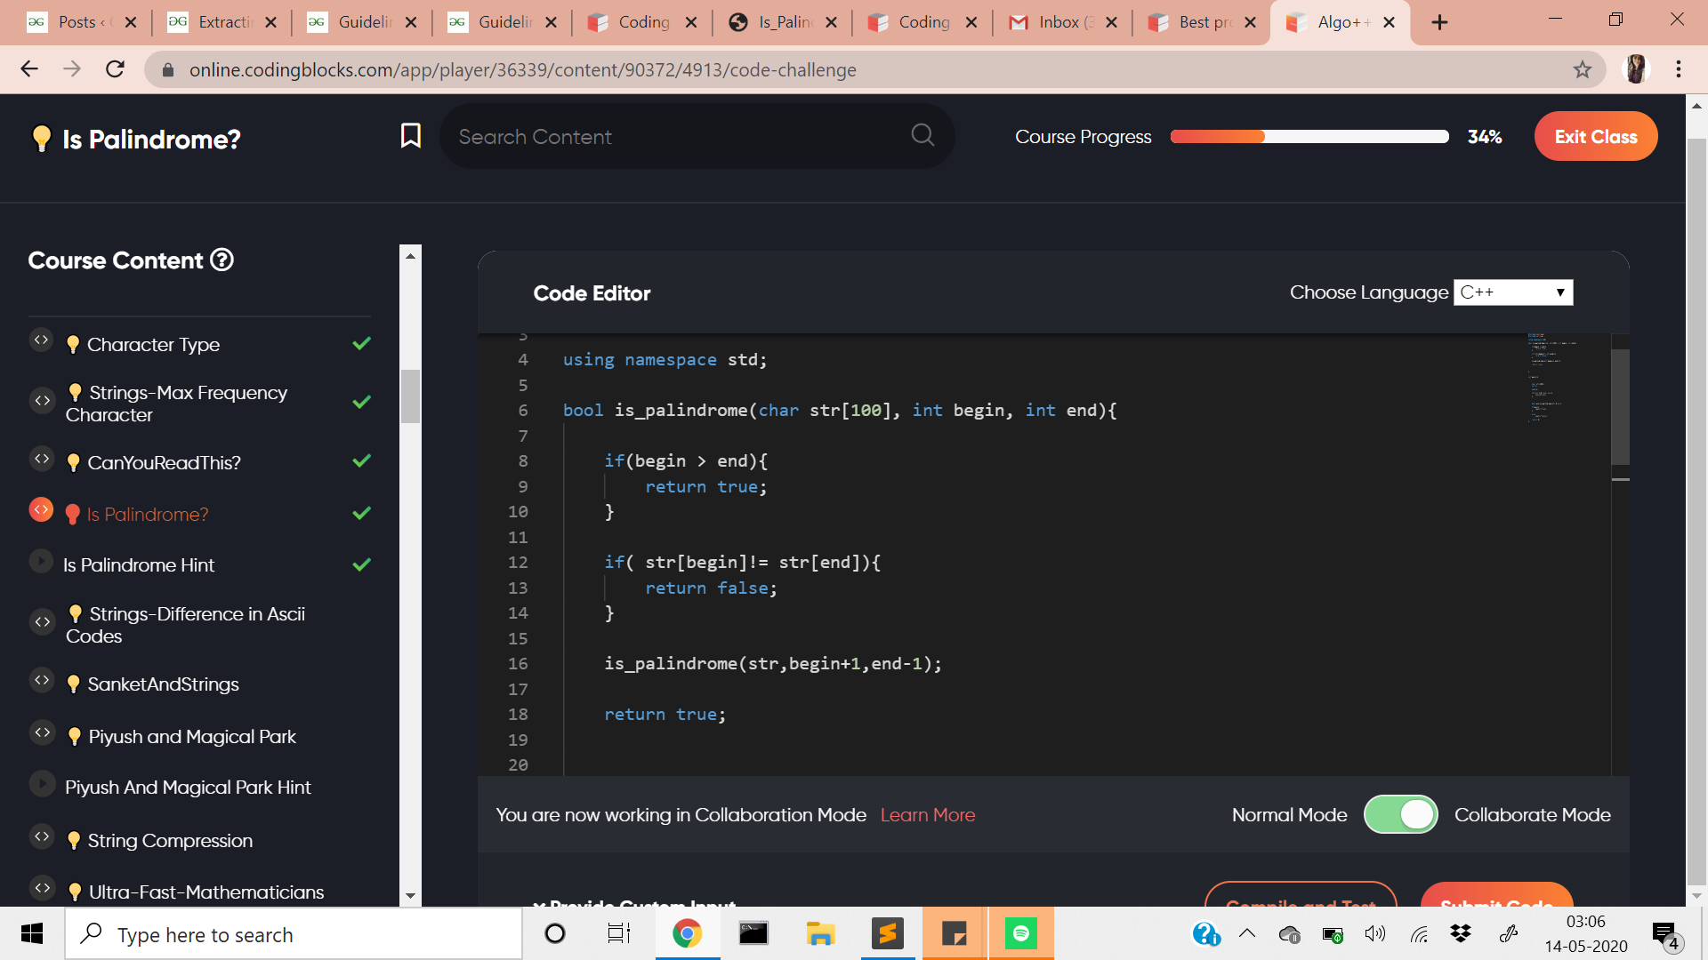
Task: Click play icon beside Is Palindrome Hint
Action: tap(42, 562)
